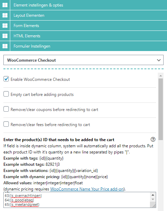Click the settings panel scrollbar thumb
The image size is (167, 211).
coord(161,109)
